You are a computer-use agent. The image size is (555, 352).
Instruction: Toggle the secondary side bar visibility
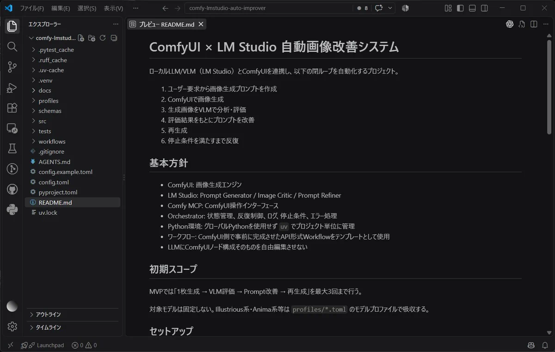click(484, 8)
